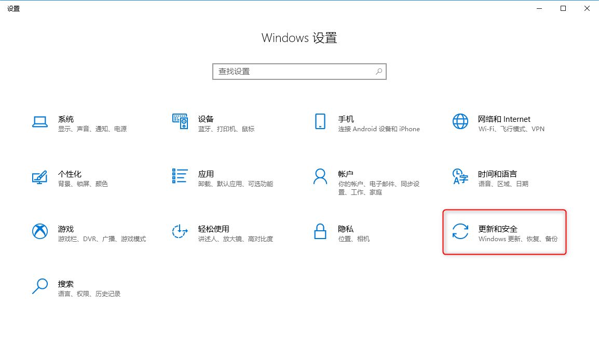Image resolution: width=599 pixels, height=363 pixels.
Task: Open 系统 settings title
Action: click(66, 119)
